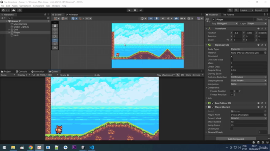This screenshot has height=151, width=270.
Task: Switch to the Project tab
Action: [x=6, y=72]
